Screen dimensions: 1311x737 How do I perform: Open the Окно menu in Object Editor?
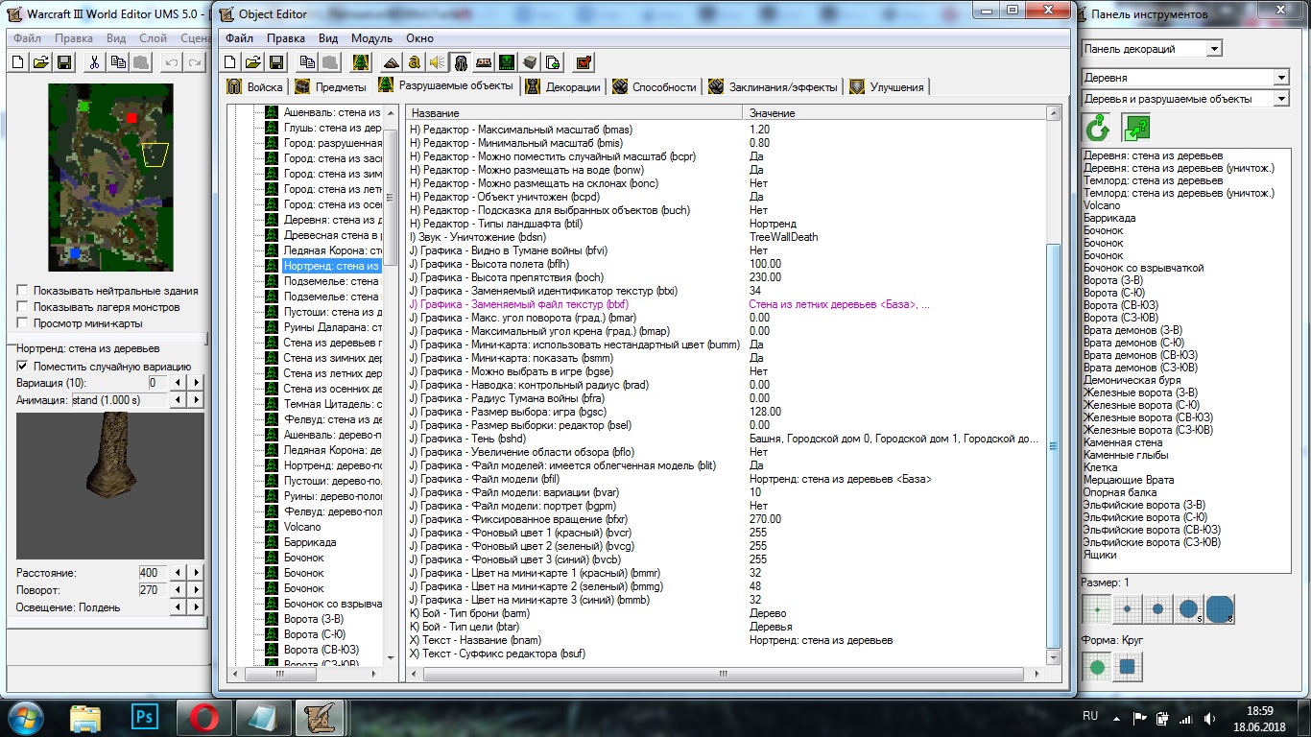point(419,38)
